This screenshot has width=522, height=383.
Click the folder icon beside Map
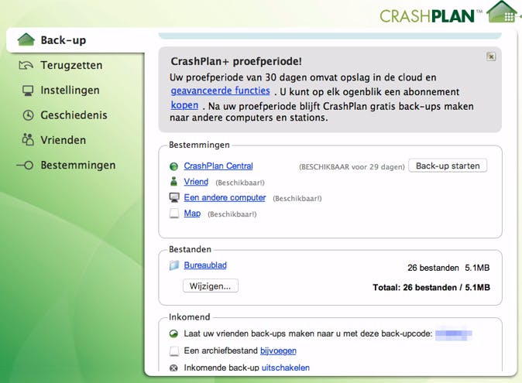pyautogui.click(x=174, y=213)
